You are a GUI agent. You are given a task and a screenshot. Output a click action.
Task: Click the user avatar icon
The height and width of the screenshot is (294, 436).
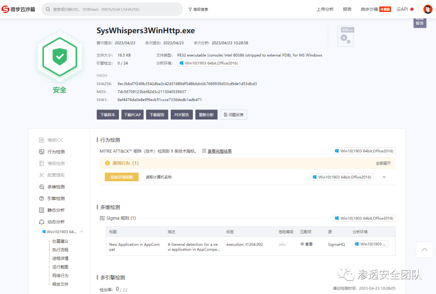(428, 9)
